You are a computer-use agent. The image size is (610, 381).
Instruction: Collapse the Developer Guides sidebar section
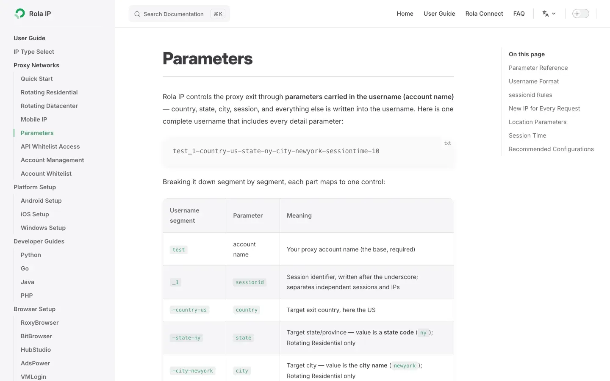pyautogui.click(x=39, y=241)
